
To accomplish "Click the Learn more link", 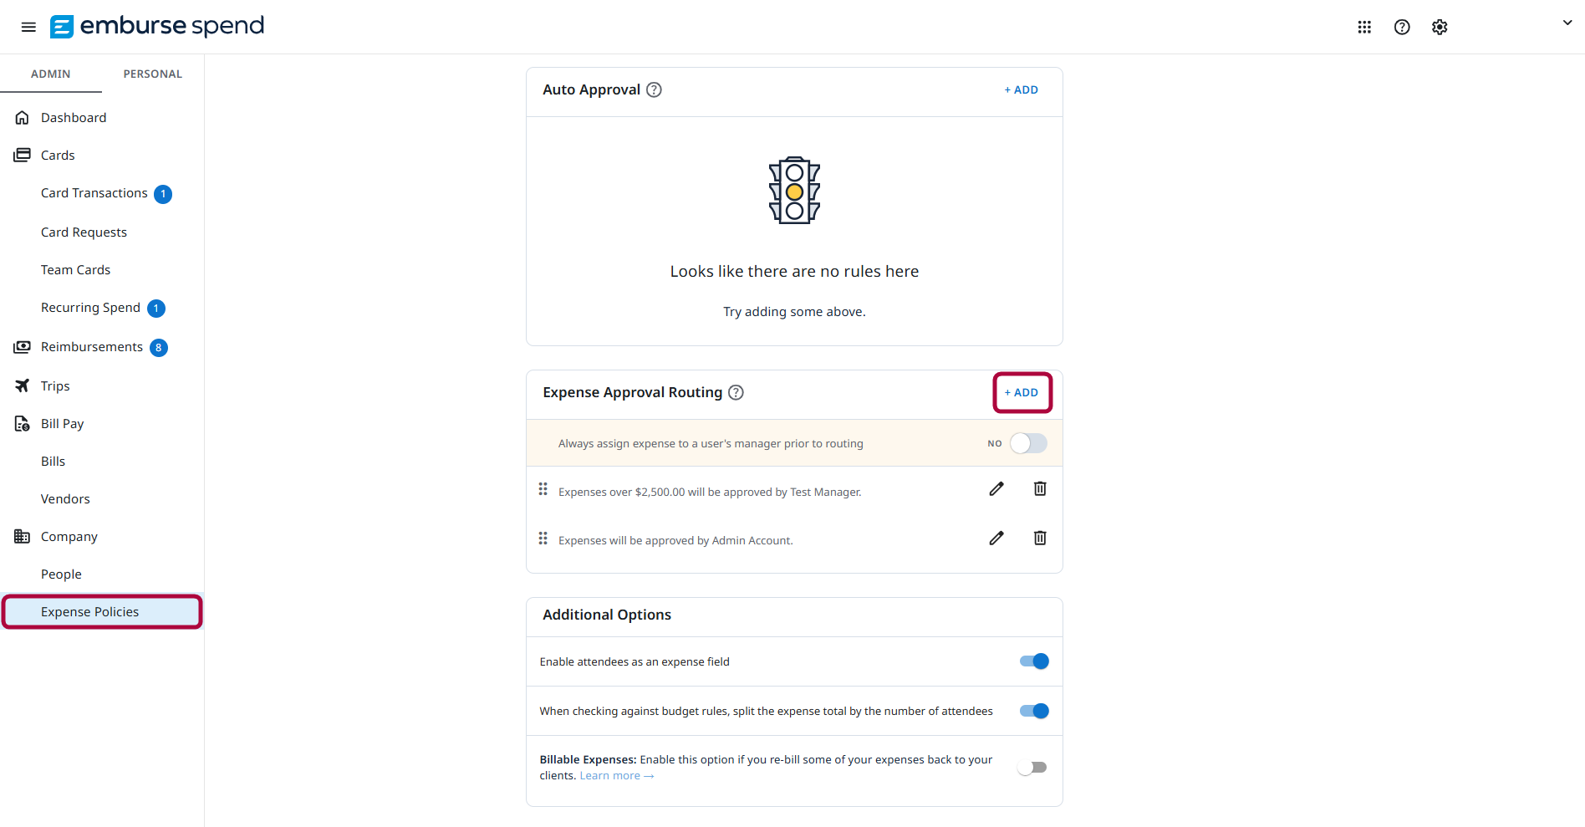I will tap(617, 776).
